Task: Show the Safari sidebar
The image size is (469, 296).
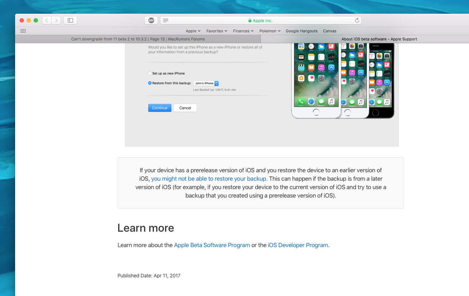Action: pos(70,20)
